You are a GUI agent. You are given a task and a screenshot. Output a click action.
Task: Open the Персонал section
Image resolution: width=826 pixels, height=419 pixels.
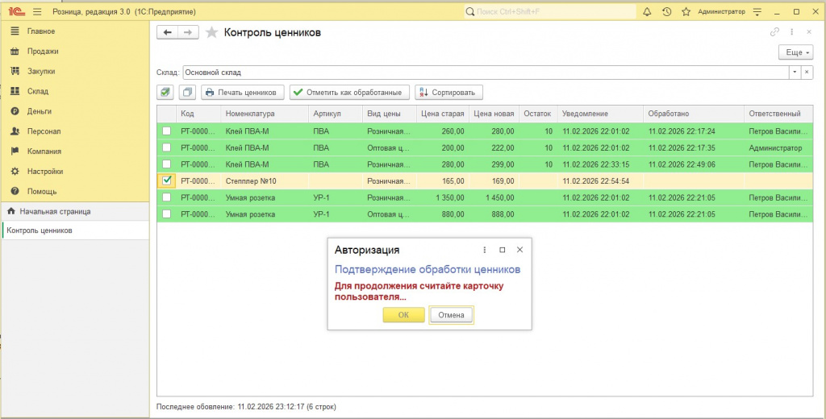44,131
